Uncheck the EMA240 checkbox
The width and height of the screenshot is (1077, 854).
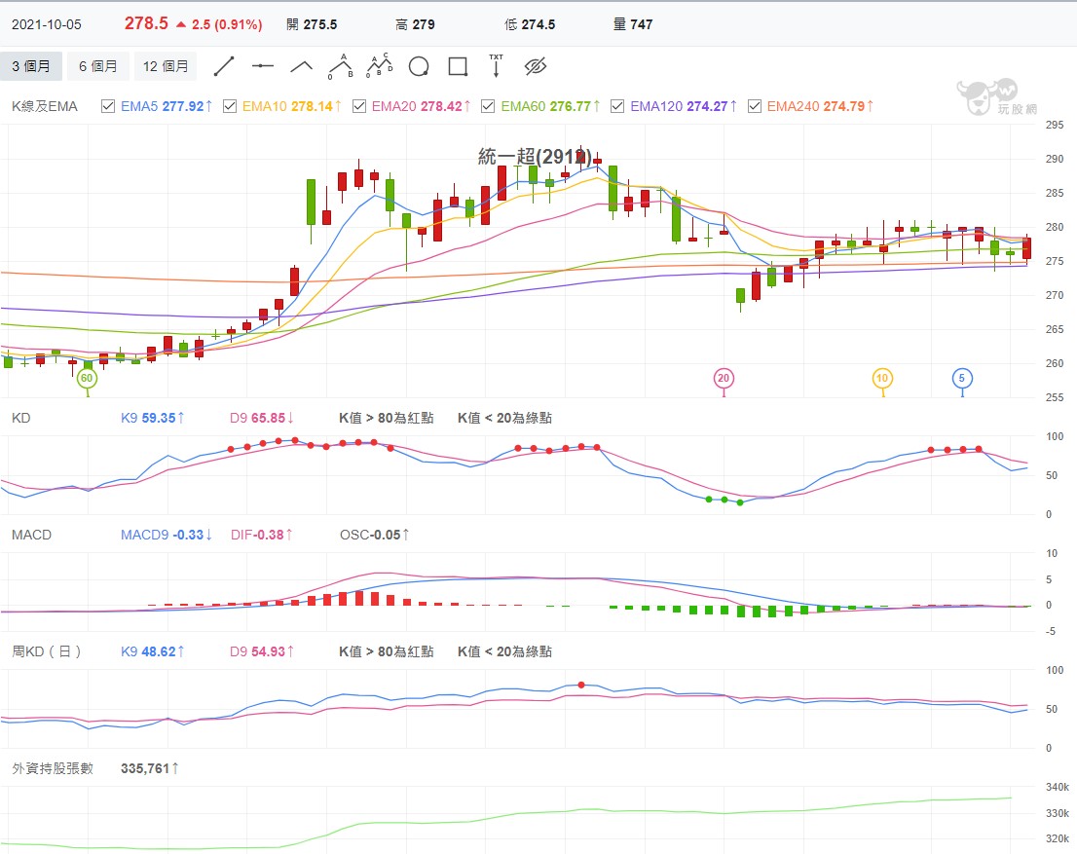pyautogui.click(x=754, y=106)
